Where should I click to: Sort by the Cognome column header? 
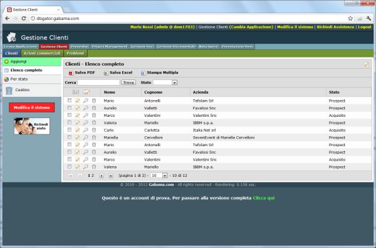pyautogui.click(x=154, y=92)
